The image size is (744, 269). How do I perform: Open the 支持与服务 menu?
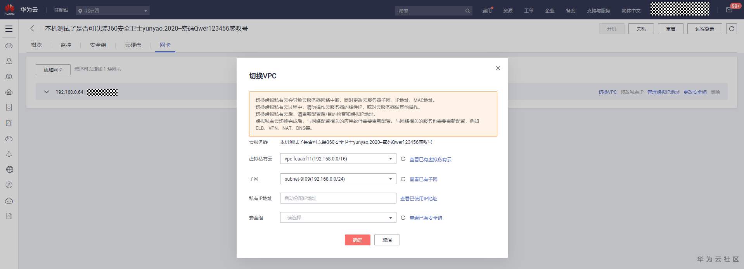(599, 11)
